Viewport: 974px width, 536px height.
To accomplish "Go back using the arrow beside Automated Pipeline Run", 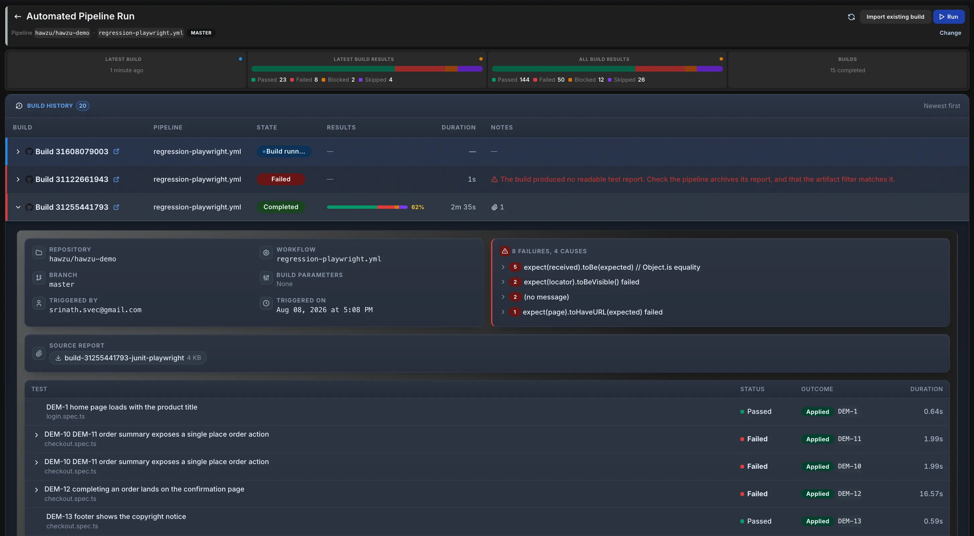I will coord(17,16).
